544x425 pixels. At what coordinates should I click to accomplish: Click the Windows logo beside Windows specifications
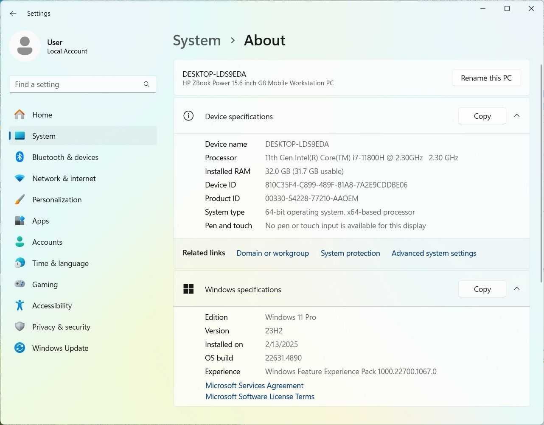point(188,289)
